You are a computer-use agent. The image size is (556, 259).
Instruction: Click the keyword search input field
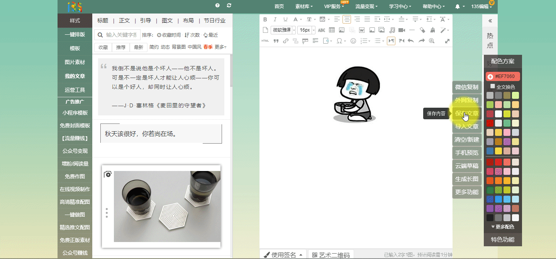[x=121, y=35]
